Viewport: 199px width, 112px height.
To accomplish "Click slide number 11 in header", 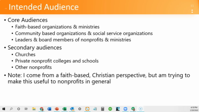I will [192, 6].
